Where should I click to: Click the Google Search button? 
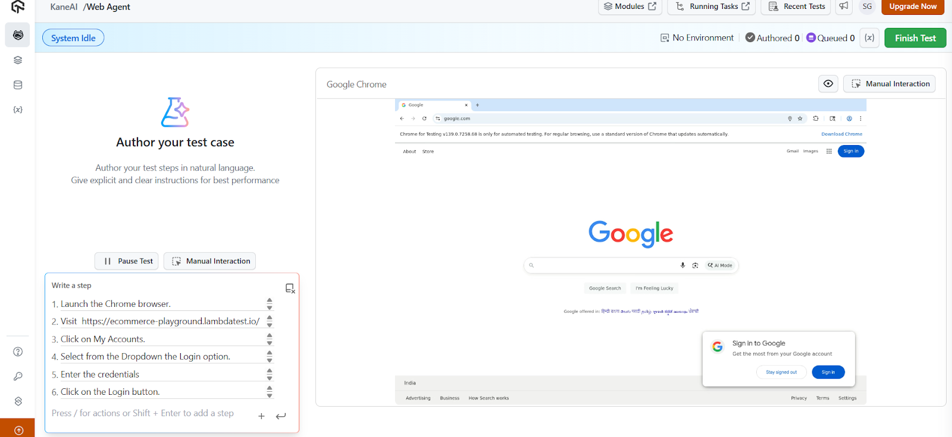coord(605,288)
